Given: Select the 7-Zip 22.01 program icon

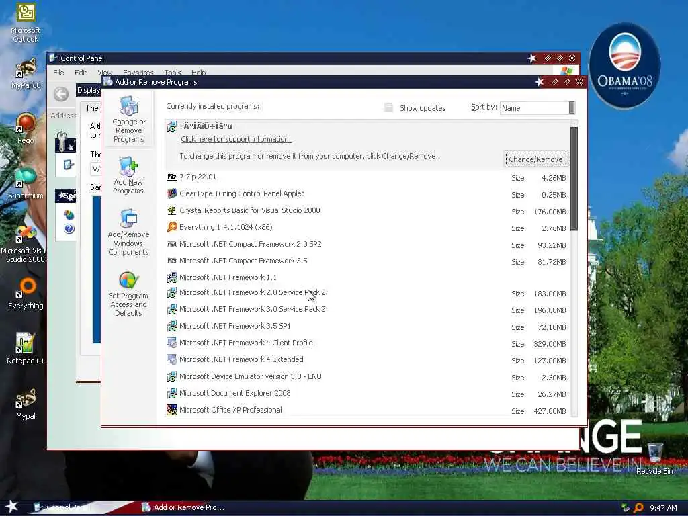Looking at the screenshot, I should pos(172,177).
